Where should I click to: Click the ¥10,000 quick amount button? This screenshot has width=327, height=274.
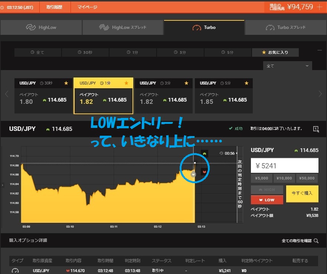pyautogui.click(x=285, y=178)
